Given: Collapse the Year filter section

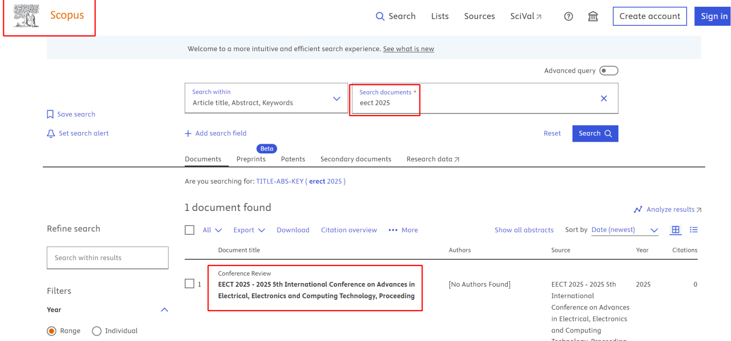Looking at the screenshot, I should 165,310.
